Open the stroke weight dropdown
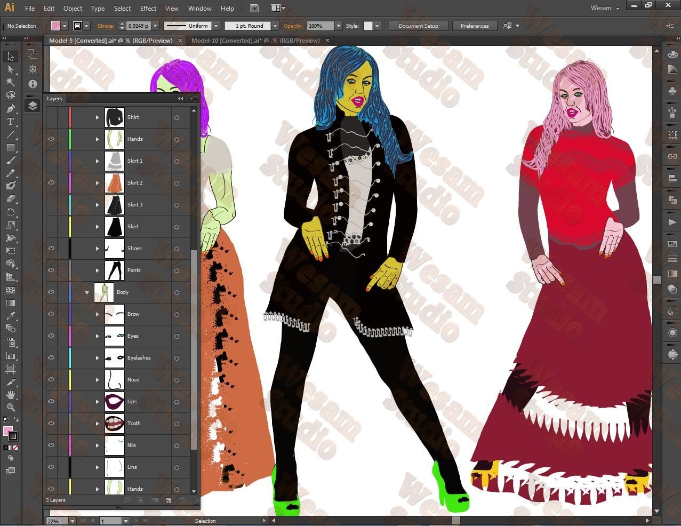Viewport: 681px width, 526px height. click(x=155, y=26)
